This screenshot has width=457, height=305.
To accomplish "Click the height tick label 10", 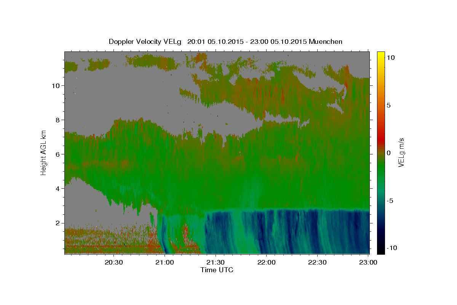I will click(56, 86).
